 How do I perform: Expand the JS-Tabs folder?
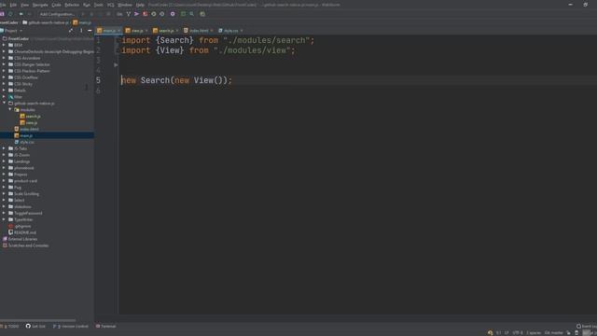(4, 148)
